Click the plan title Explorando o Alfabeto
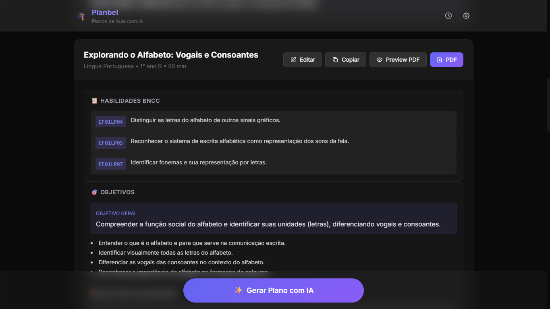 coord(171,55)
